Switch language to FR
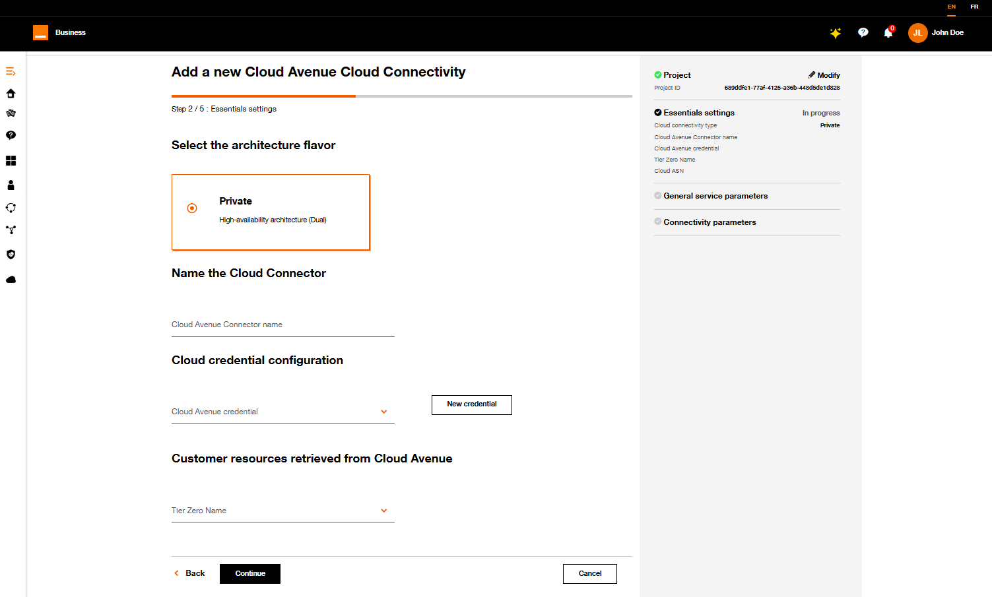 pos(974,7)
